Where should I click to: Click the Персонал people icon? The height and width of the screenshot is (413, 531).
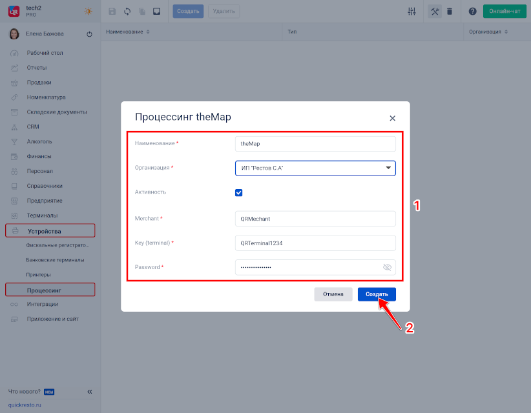14,172
